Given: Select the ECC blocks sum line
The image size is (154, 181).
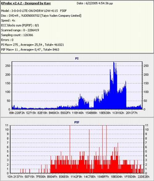Looking at the screenshot, I should [x=20, y=25].
